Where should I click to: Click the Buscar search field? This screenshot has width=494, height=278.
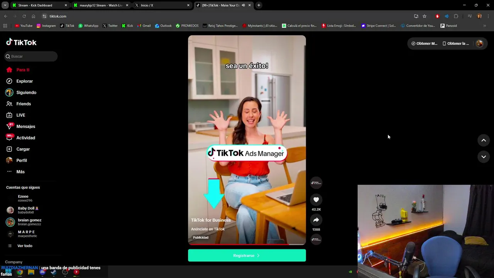(31, 56)
